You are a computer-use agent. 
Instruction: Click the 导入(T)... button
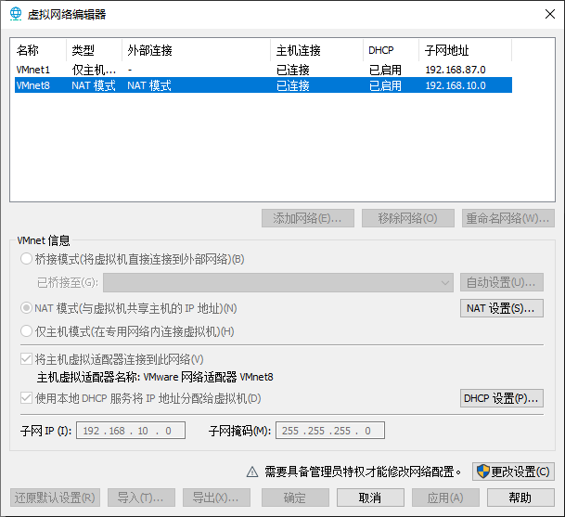coord(141,498)
